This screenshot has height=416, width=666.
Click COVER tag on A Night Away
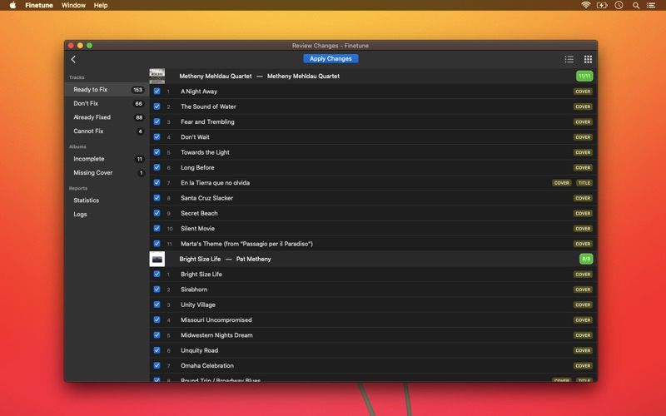click(x=583, y=92)
